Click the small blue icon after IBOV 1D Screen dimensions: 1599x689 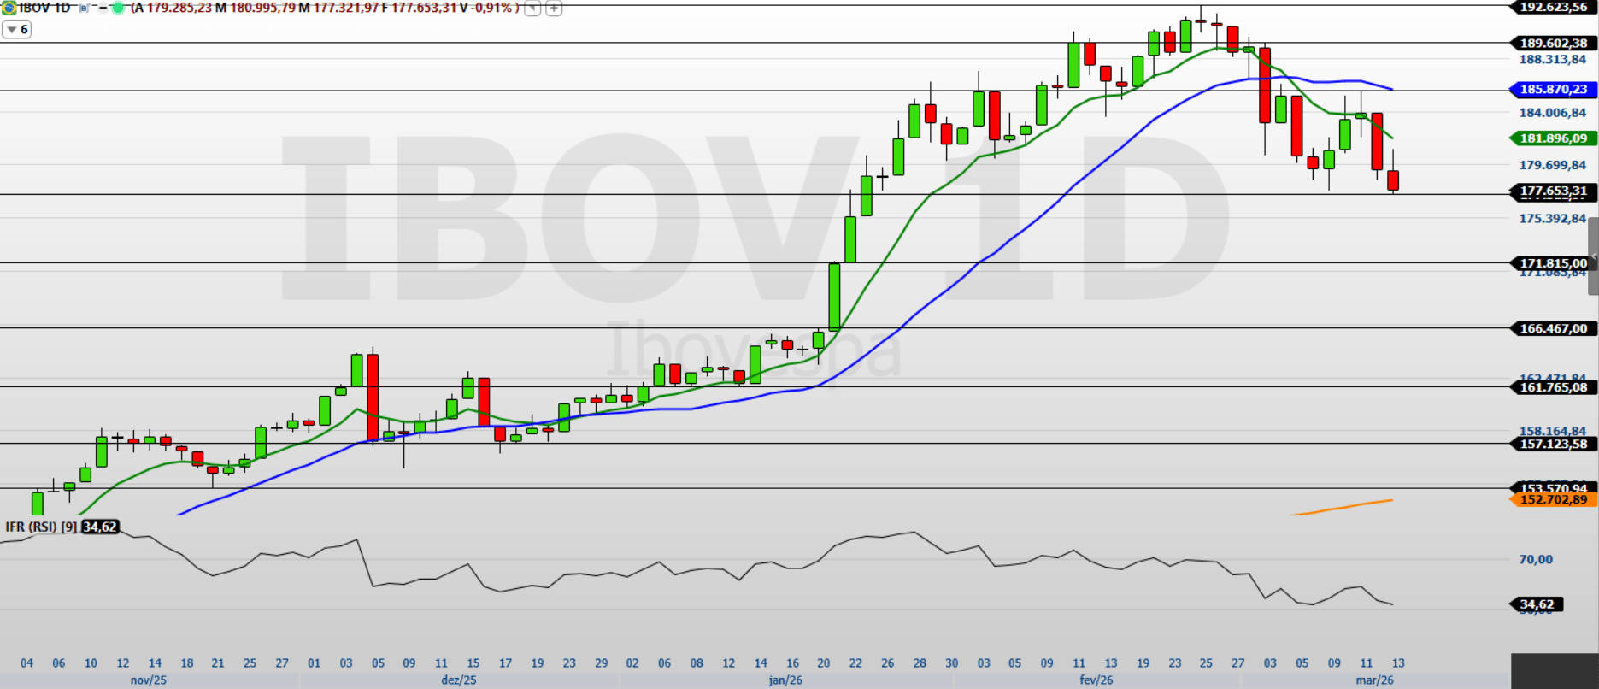84,8
